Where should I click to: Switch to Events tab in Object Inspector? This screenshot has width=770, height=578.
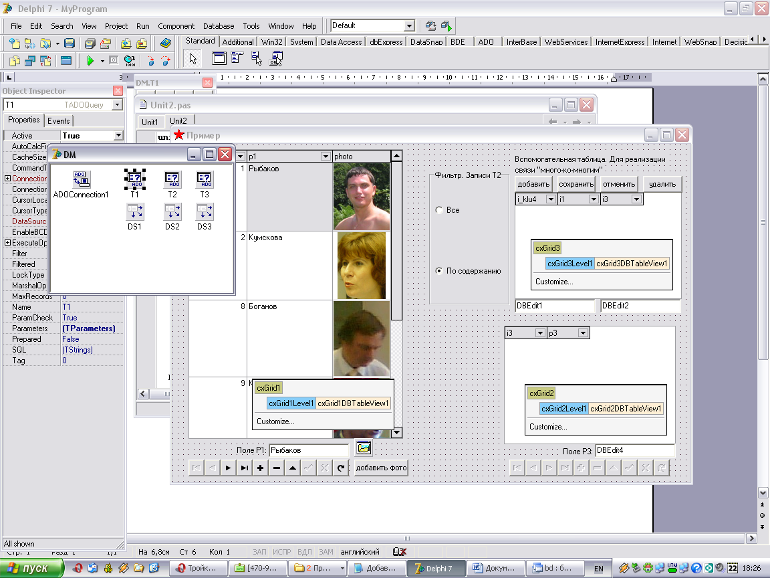coord(58,121)
